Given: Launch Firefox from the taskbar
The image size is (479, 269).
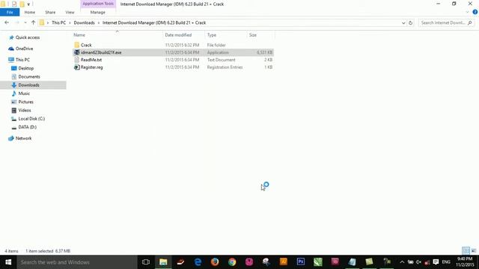Looking at the screenshot, I should click(x=215, y=262).
